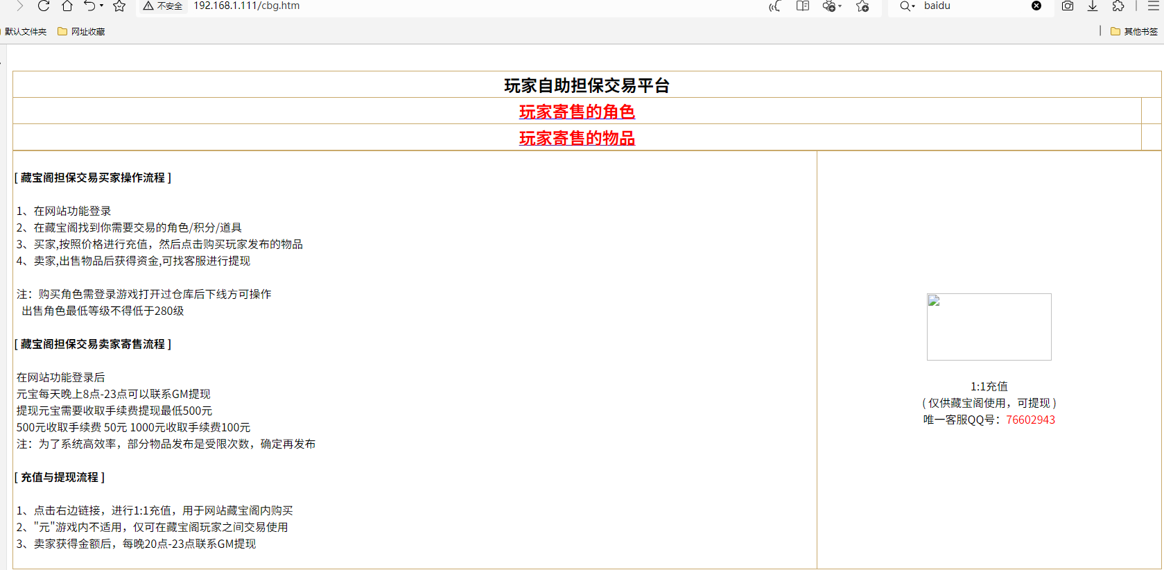Click step 2、在藏宝阁找到你需要交易的角色/积分/道具
Image resolution: width=1164 pixels, height=570 pixels.
tap(129, 227)
